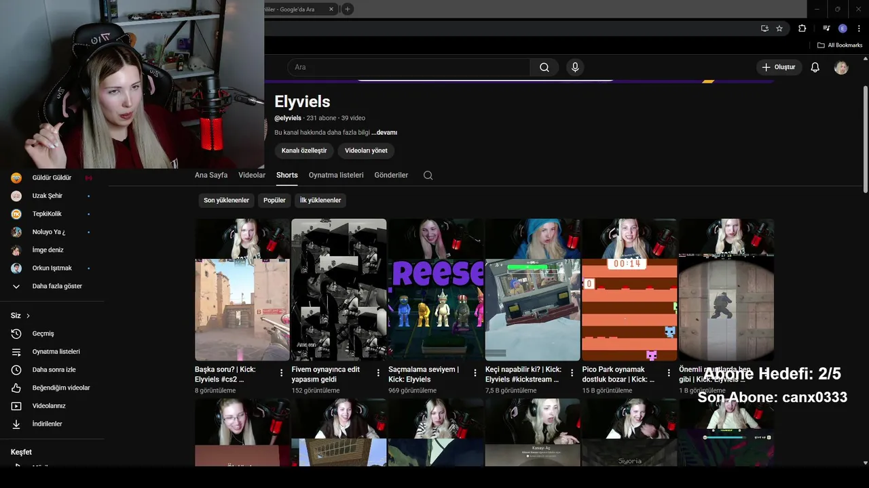Click the channel tab search icon

click(x=428, y=175)
